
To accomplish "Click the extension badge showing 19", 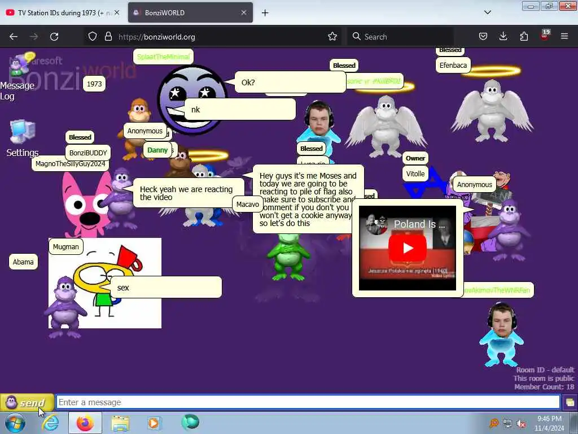I will point(545,34).
